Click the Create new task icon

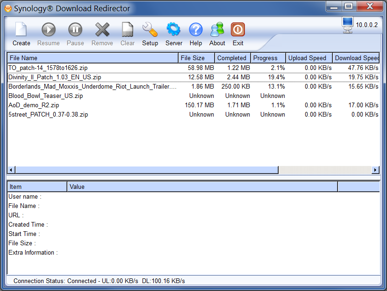(x=21, y=29)
